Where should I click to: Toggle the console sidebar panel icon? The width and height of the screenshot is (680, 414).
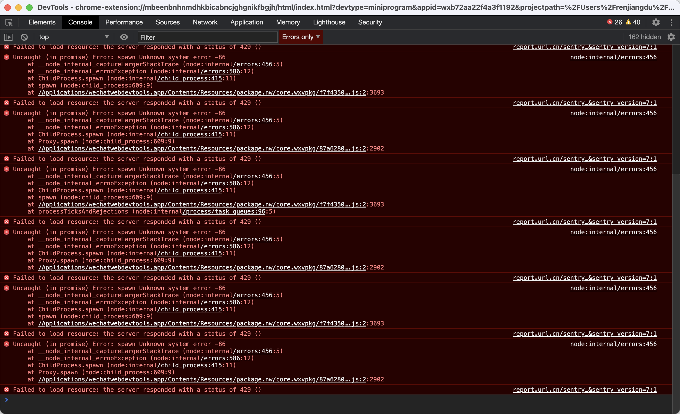coord(8,37)
